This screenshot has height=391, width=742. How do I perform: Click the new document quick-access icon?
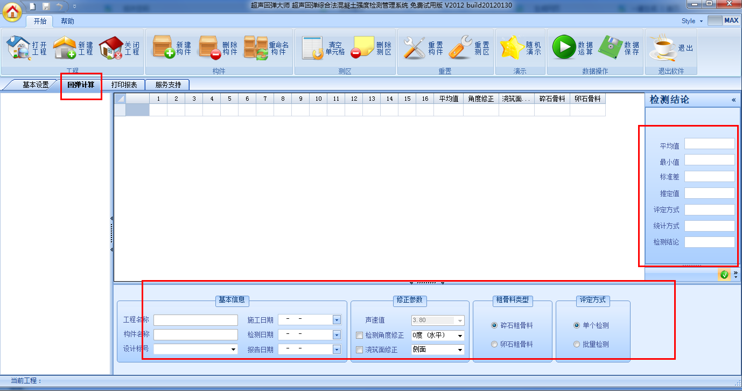tap(33, 6)
